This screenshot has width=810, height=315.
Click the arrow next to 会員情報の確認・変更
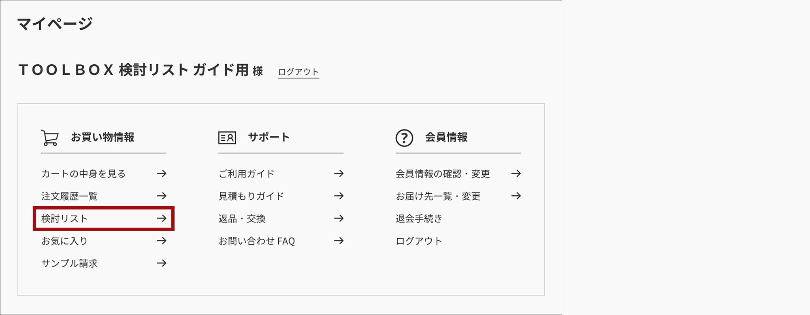516,173
